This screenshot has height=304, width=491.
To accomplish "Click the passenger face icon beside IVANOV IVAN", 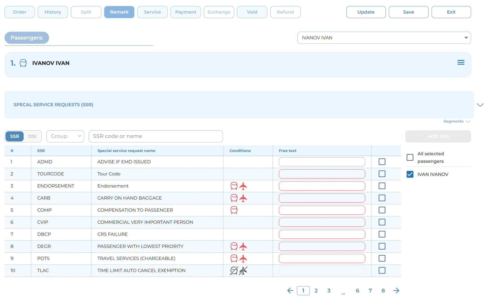I will pyautogui.click(x=23, y=63).
